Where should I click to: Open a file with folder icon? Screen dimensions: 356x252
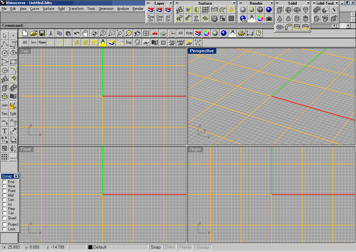point(33,33)
